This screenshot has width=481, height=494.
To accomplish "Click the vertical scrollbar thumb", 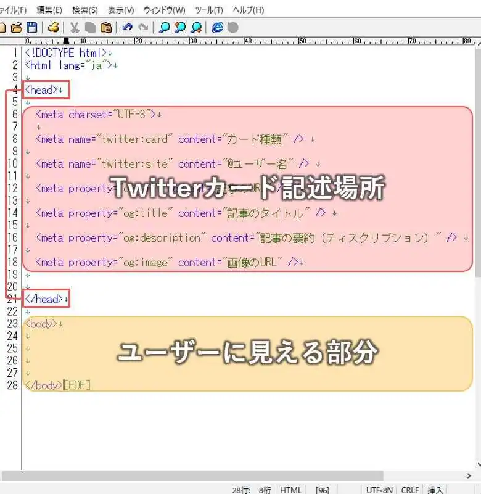I will point(479,162).
